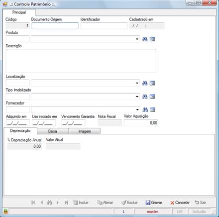Click inside the Descrição text area
Screen dimensions: 219x217
click(x=81, y=61)
